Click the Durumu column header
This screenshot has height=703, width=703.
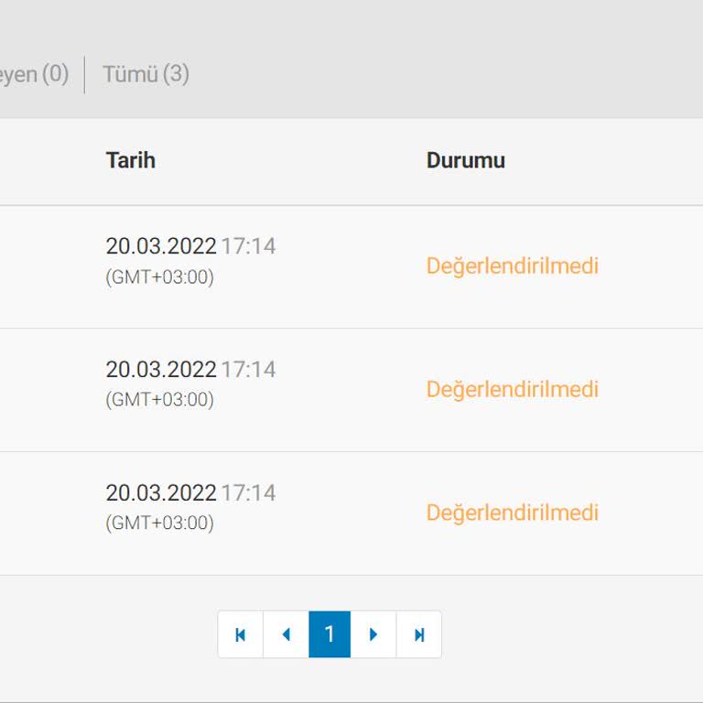click(466, 160)
